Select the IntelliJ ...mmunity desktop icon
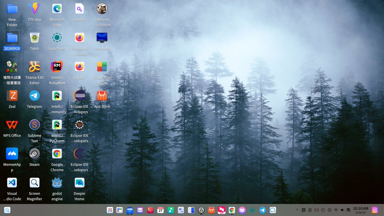384x216 pixels. pyautogui.click(x=57, y=96)
